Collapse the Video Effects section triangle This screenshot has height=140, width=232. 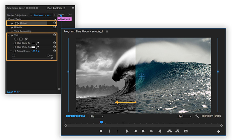click(x=55, y=19)
